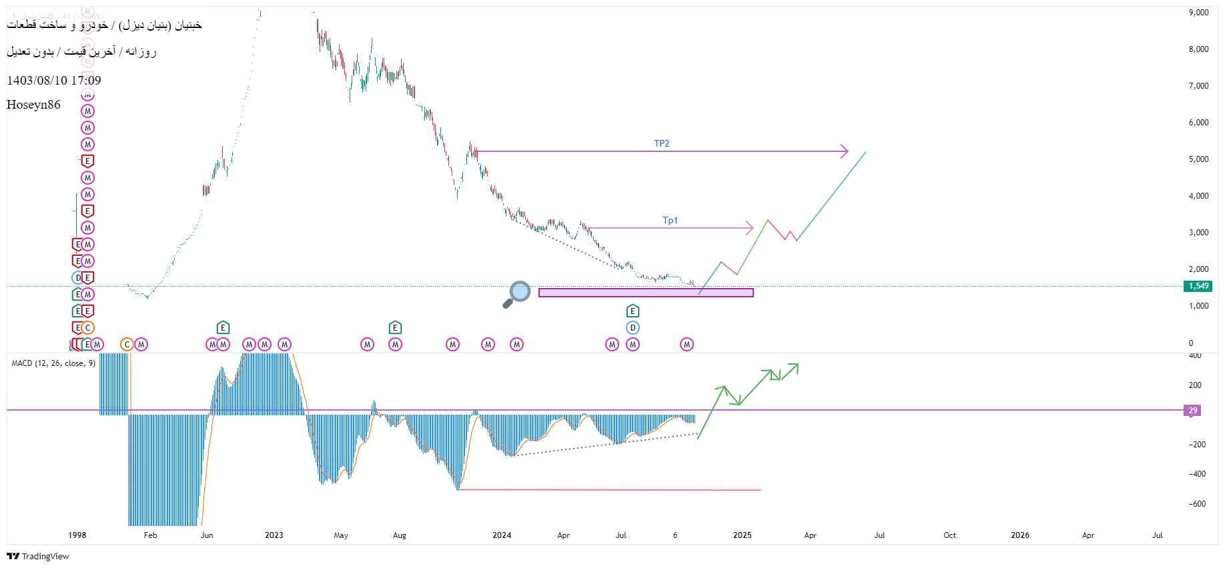Screen dimensions: 1225x568
Task: Click the 1403/08/10 17:09 date text
Action: point(54,81)
